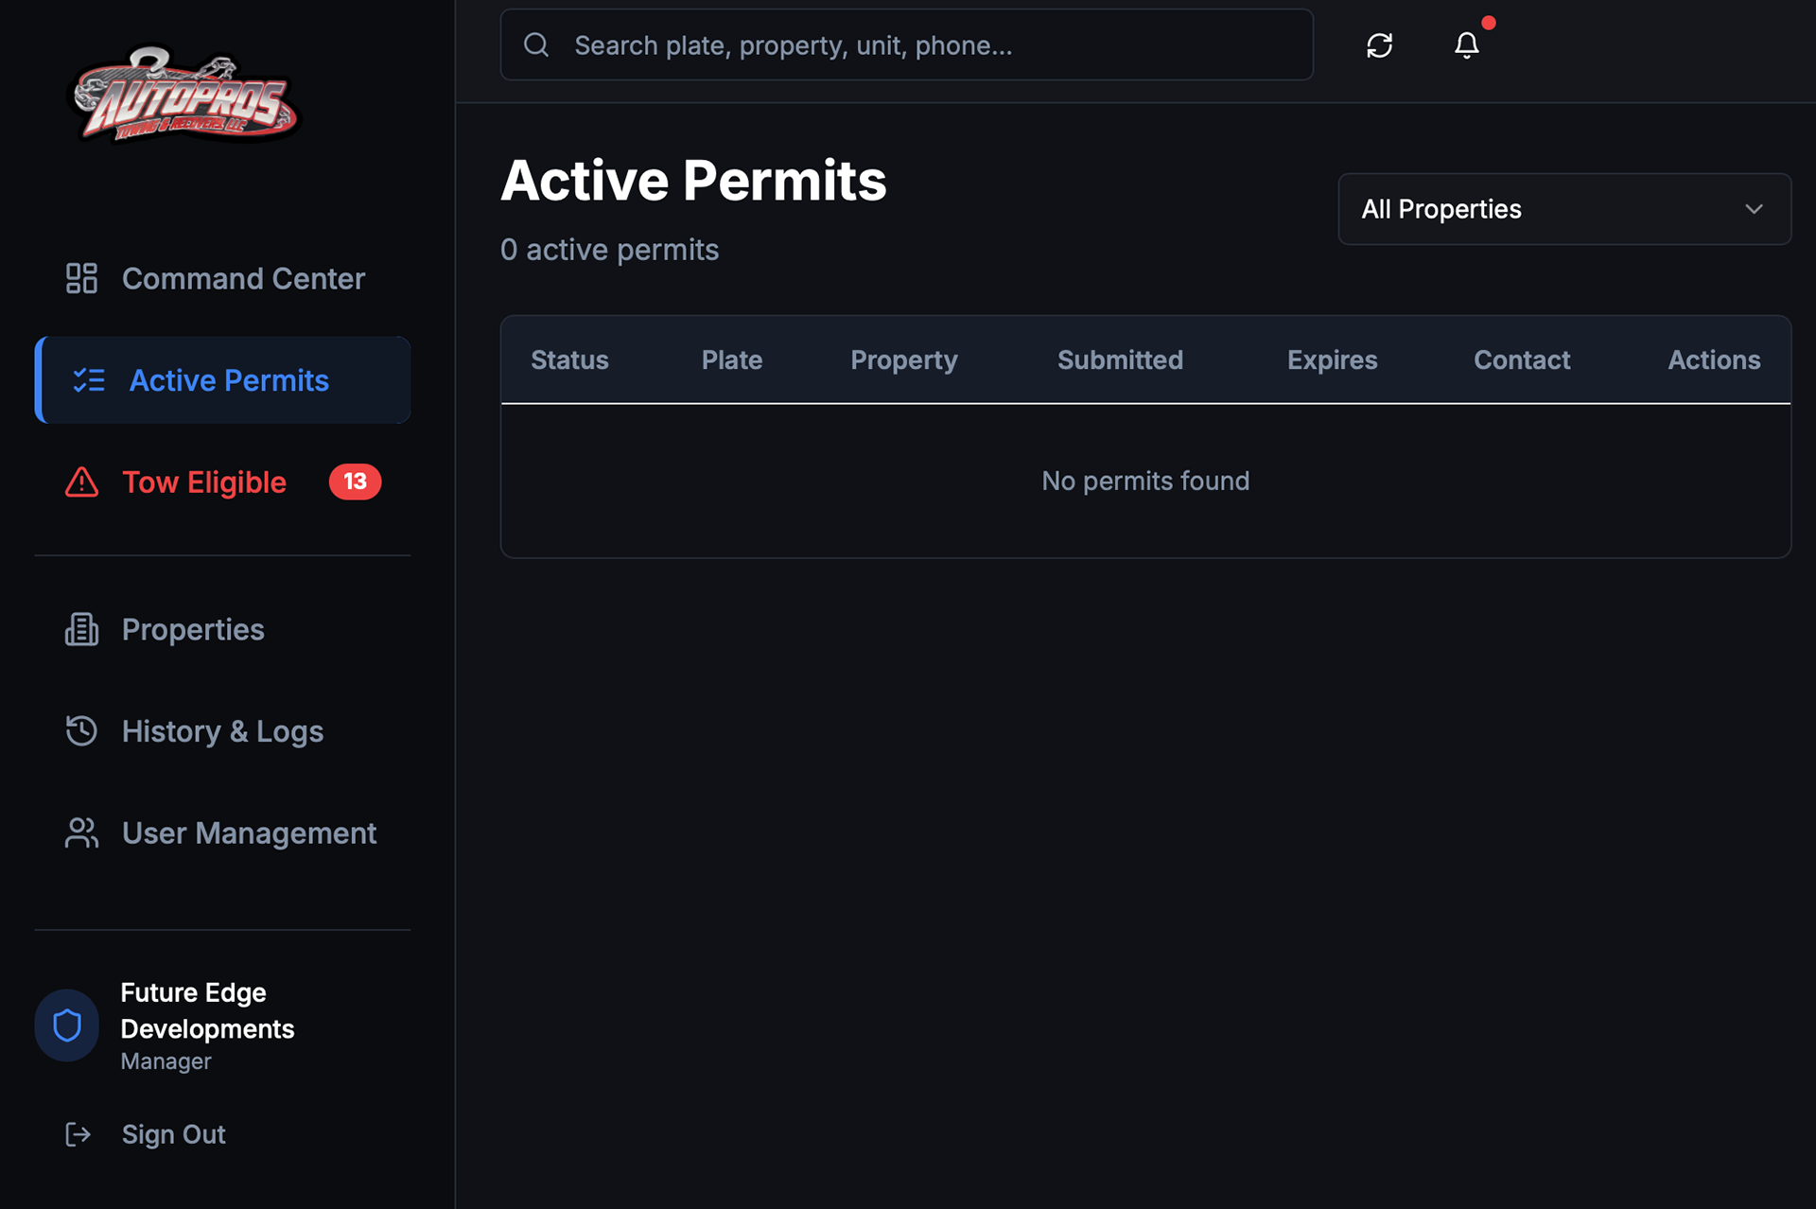Click the Tow Eligible warning triangle icon

[81, 482]
